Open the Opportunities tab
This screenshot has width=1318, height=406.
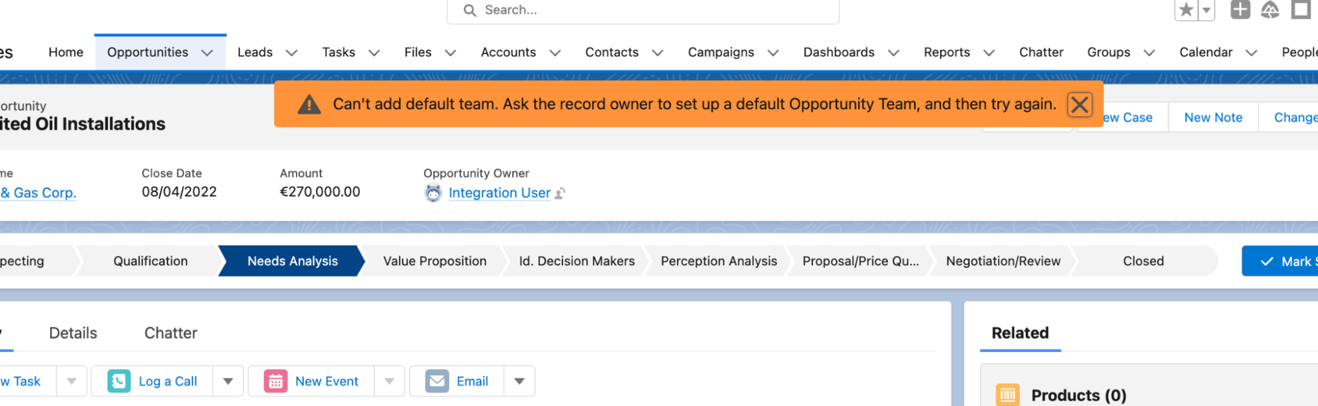coord(148,52)
